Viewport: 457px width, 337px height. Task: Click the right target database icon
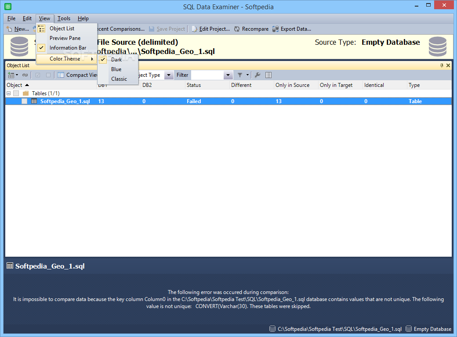438,47
